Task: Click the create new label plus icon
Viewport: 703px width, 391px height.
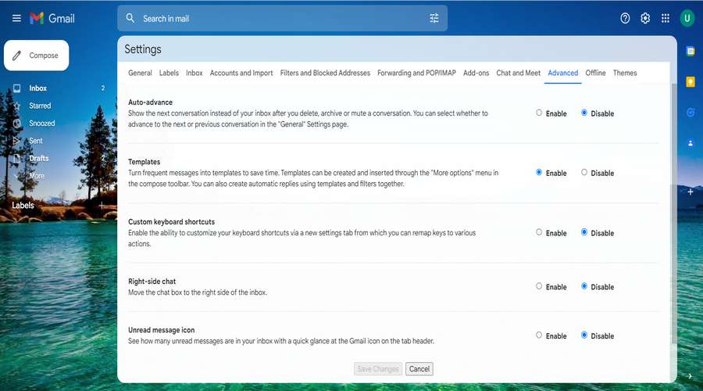Action: click(101, 205)
